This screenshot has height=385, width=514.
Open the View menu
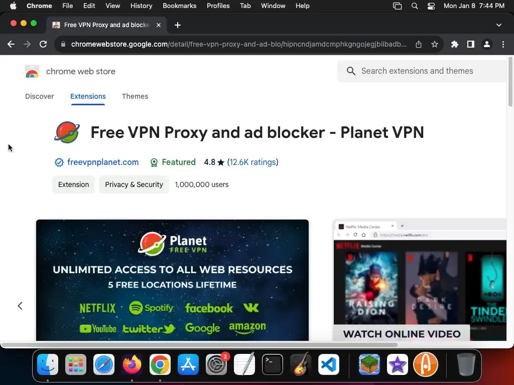(113, 6)
